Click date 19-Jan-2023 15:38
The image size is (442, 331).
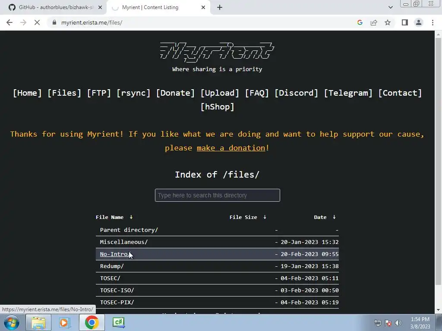[309, 266]
